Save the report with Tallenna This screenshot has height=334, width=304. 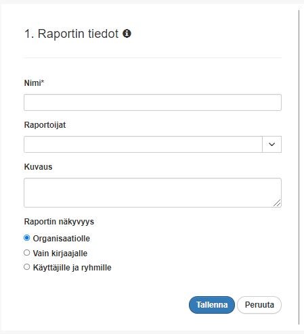(x=212, y=305)
